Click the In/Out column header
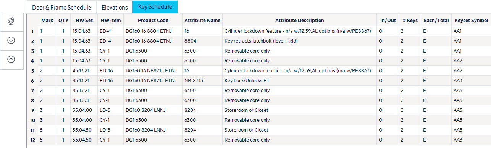Screen dimensions: 491x148 point(388,21)
